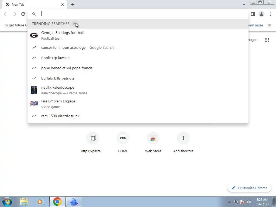
Task: Click the Chrome taskbar icon
Action: (57, 202)
